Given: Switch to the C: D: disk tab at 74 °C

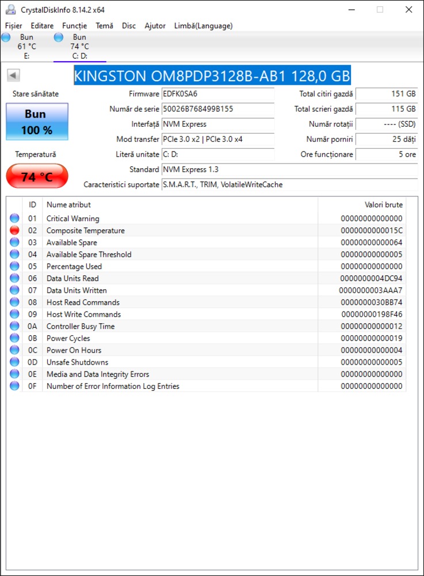Looking at the screenshot, I should (x=79, y=47).
